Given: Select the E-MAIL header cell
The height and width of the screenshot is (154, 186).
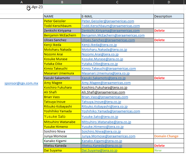Looking at the screenshot, I should [x=117, y=16].
